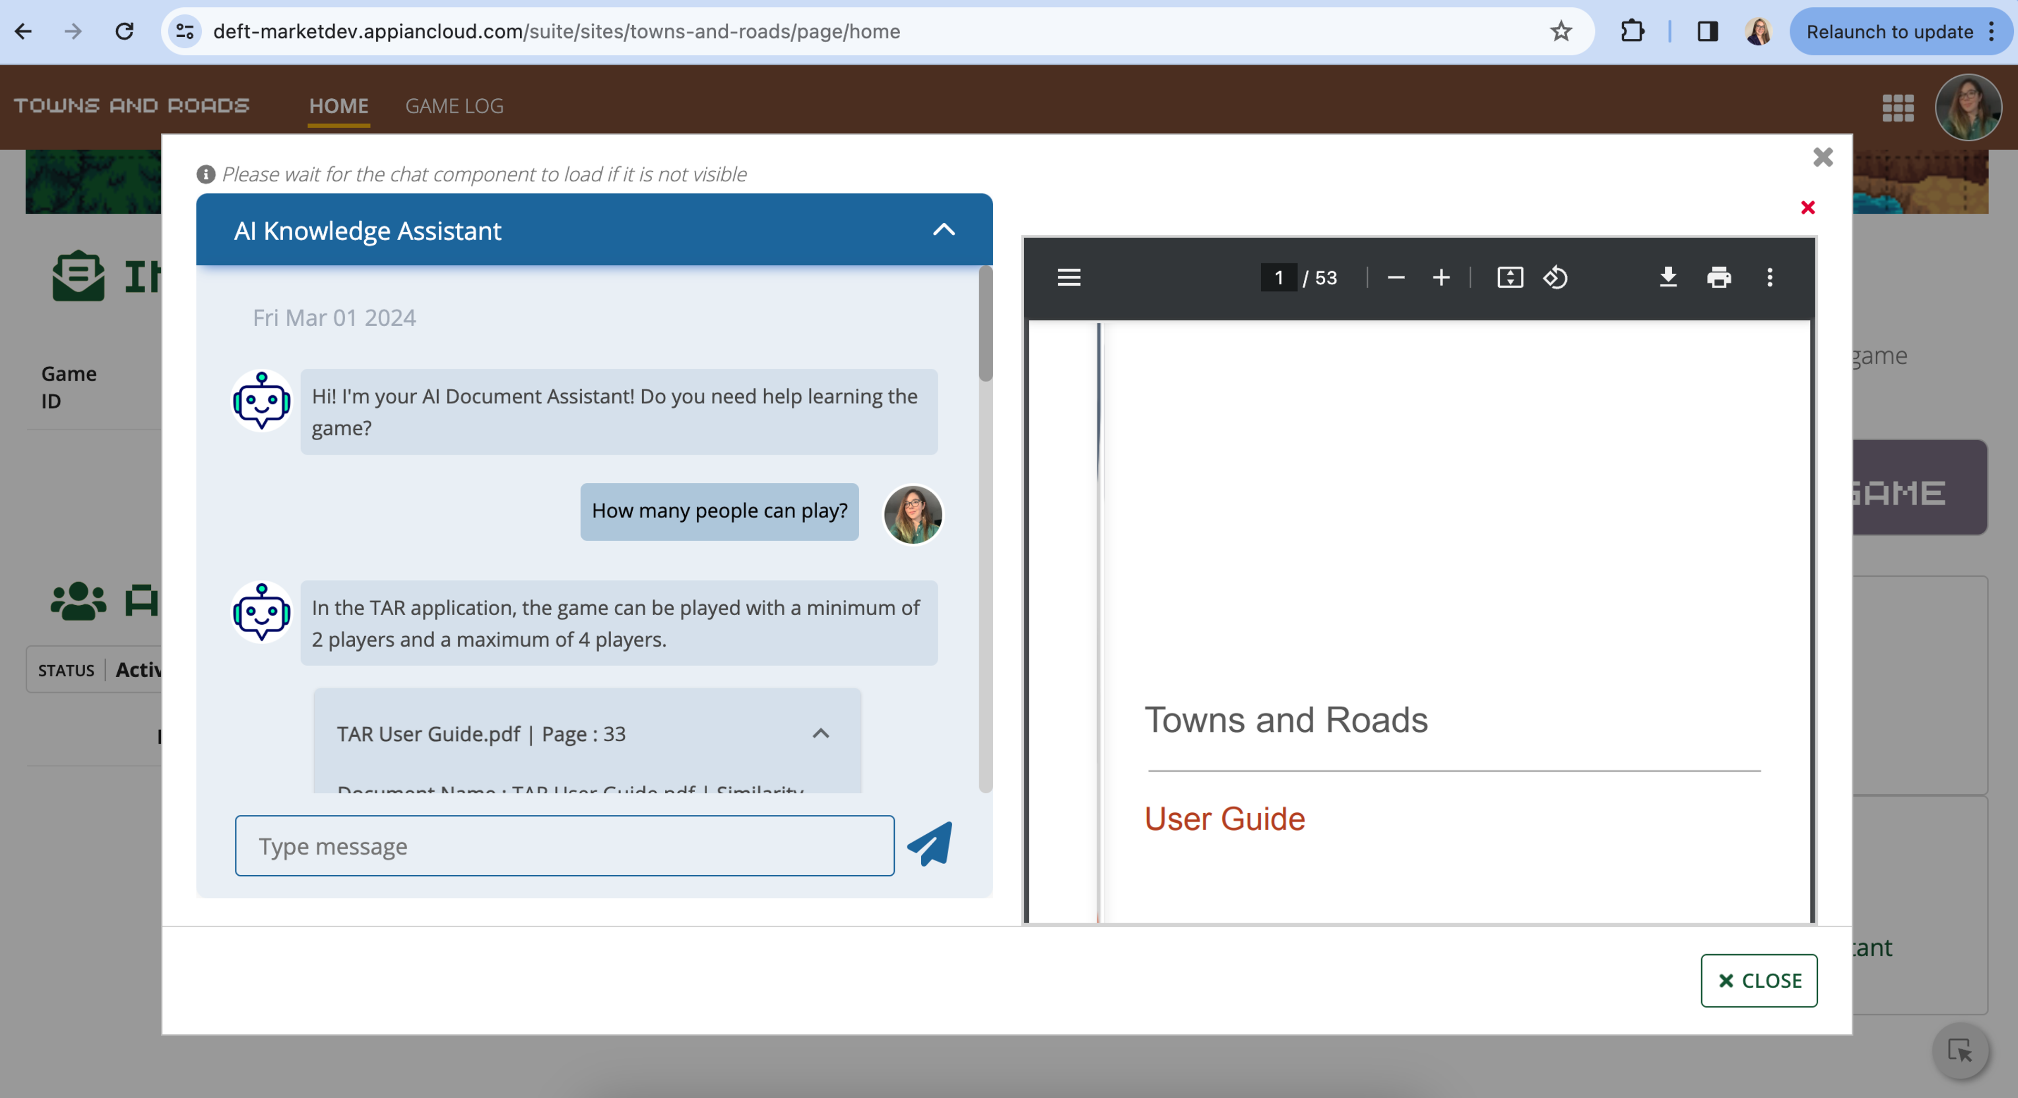
Task: Zoom out the PDF document
Action: tap(1396, 278)
